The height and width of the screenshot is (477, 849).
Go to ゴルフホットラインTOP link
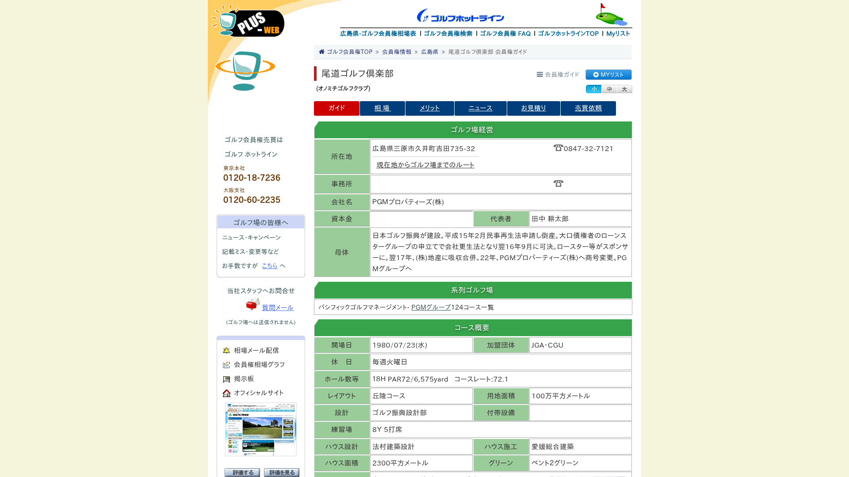tap(568, 34)
